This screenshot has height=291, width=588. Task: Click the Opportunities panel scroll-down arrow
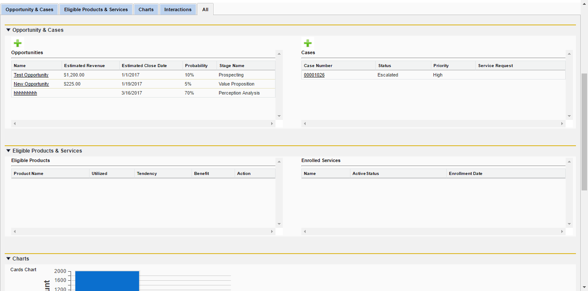tap(279, 116)
